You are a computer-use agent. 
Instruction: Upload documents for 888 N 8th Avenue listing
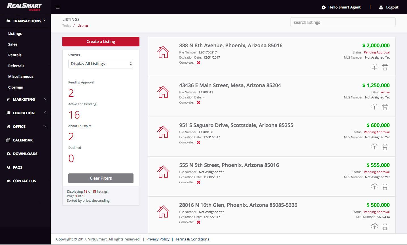pos(374,67)
